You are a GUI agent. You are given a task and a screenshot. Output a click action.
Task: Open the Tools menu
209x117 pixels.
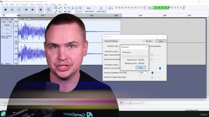(60, 4)
